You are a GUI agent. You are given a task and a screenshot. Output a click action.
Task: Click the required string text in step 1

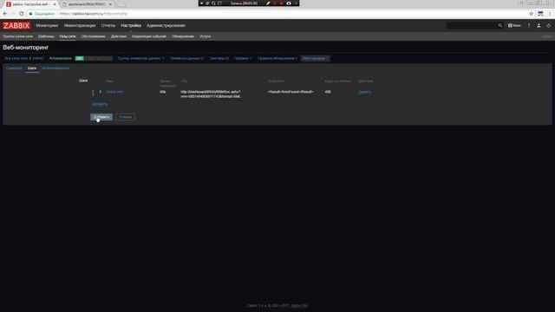[x=291, y=92]
